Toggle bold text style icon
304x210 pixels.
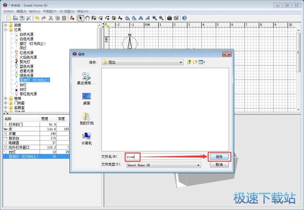pyautogui.click(x=141, y=18)
